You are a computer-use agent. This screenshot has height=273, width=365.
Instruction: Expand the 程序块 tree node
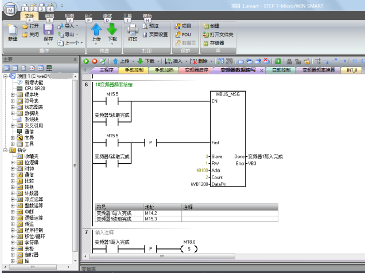pos(13,95)
